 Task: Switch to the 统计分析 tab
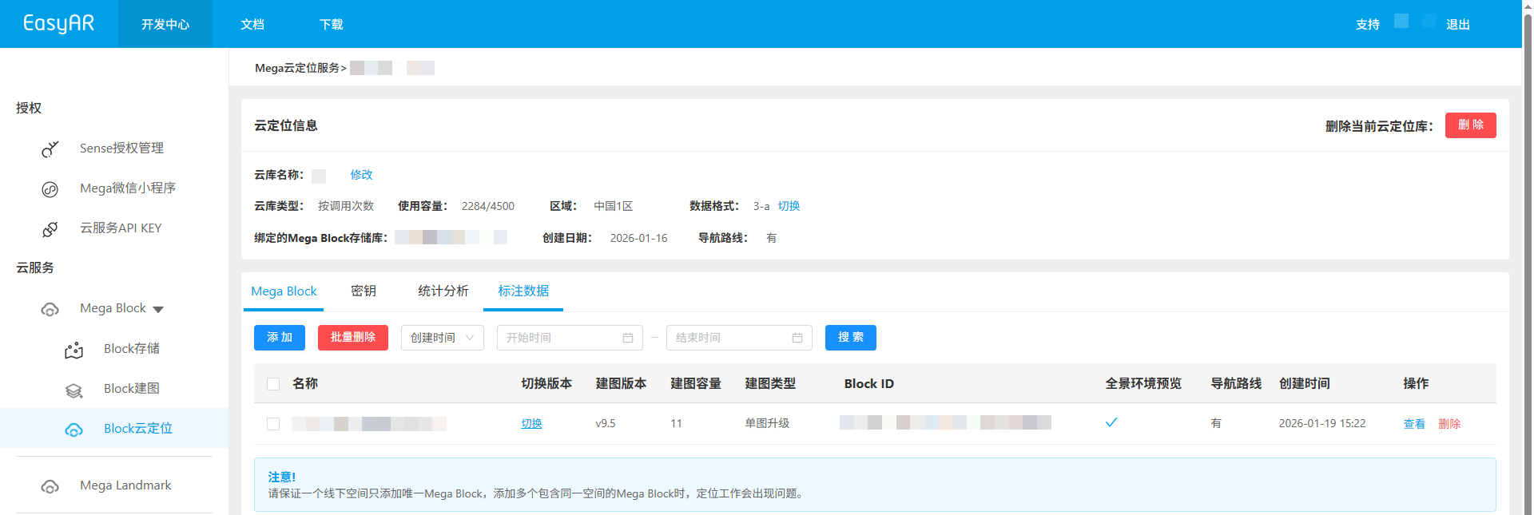(x=443, y=291)
